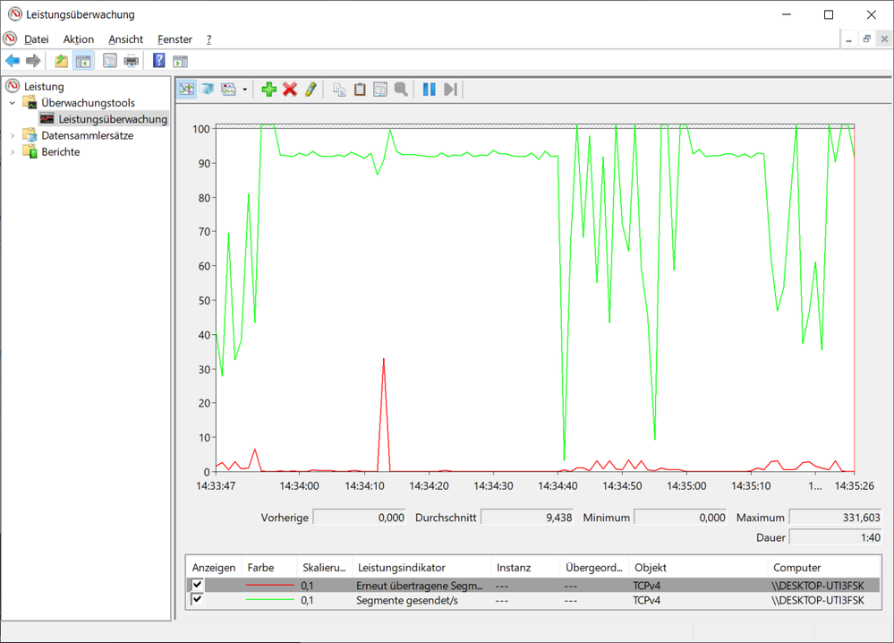Image resolution: width=894 pixels, height=643 pixels.
Task: Sort by Übergeordnet column header
Action: pos(595,568)
